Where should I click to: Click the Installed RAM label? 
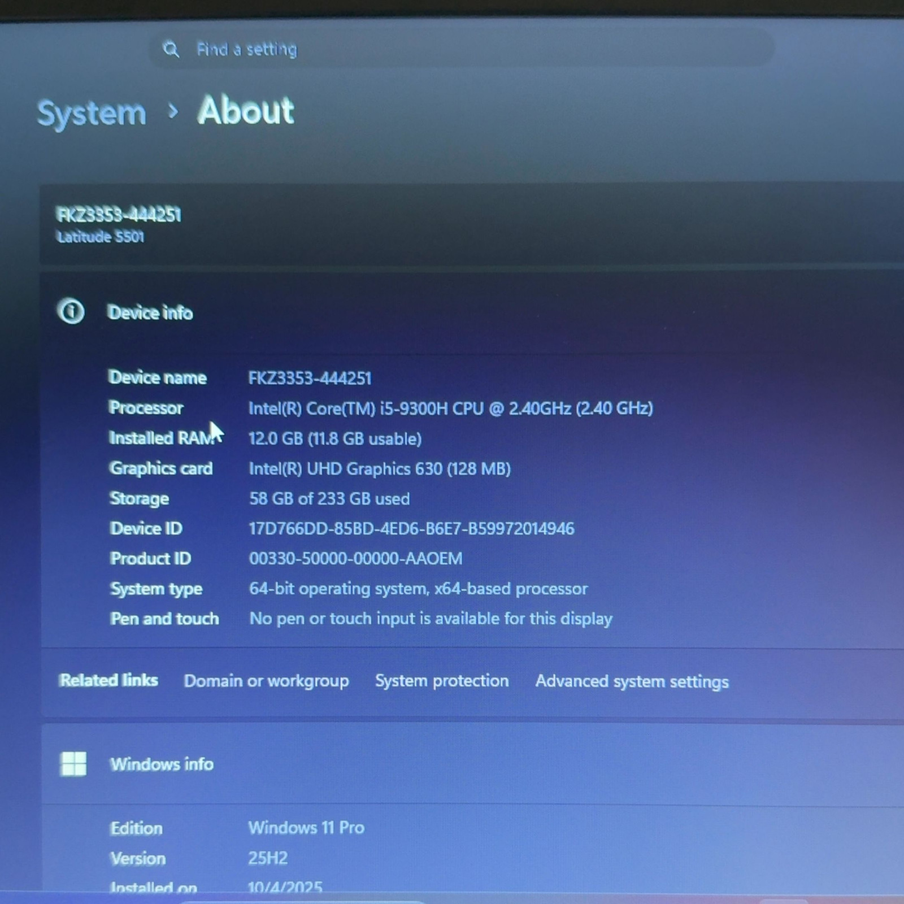click(x=162, y=438)
